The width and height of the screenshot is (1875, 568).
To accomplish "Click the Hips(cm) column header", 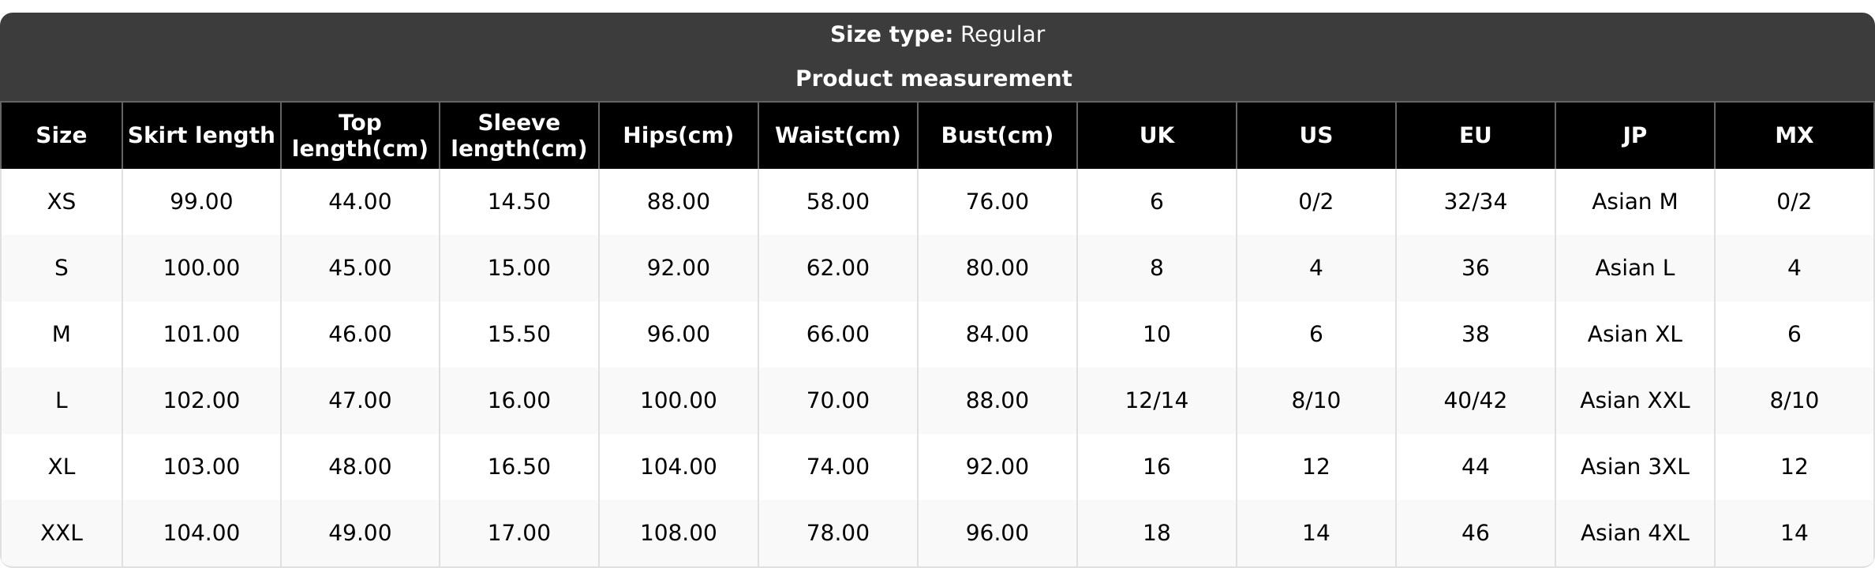I will [x=679, y=136].
